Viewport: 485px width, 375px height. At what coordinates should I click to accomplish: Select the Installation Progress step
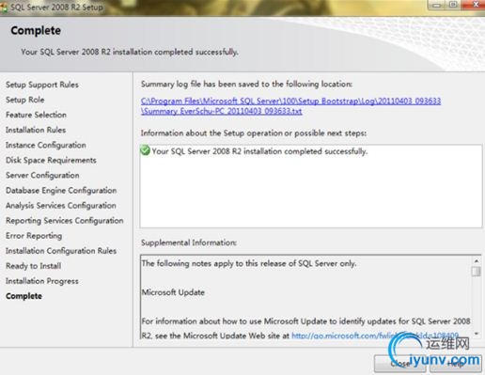42,281
